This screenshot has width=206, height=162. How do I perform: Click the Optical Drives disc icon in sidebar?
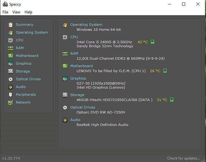point(11,79)
